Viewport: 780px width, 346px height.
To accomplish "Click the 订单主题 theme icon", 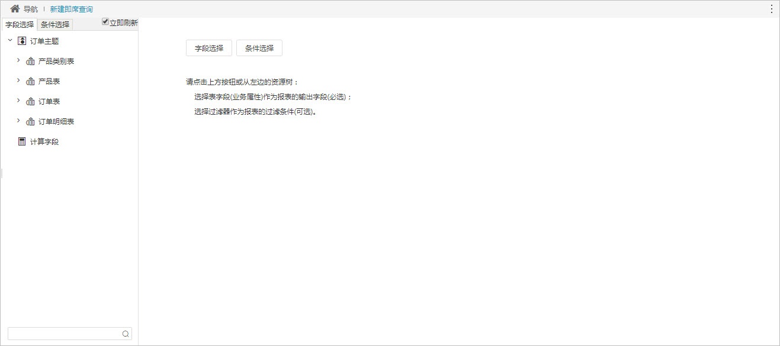I will click(22, 41).
